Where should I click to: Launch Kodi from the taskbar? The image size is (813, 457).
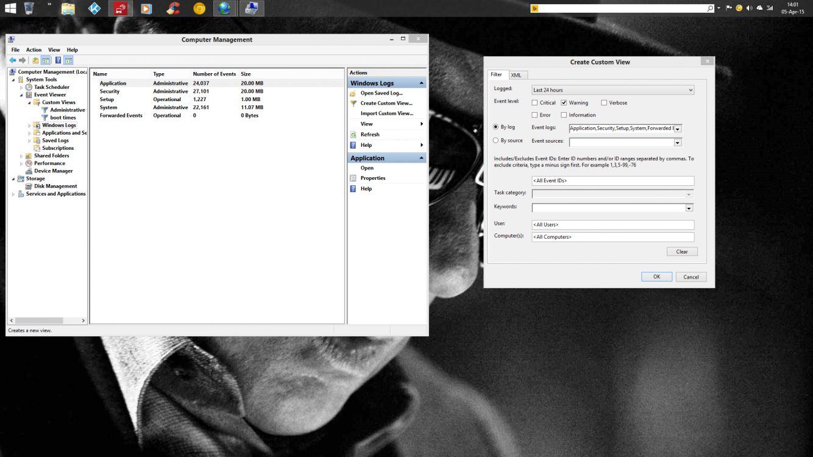pyautogui.click(x=94, y=9)
